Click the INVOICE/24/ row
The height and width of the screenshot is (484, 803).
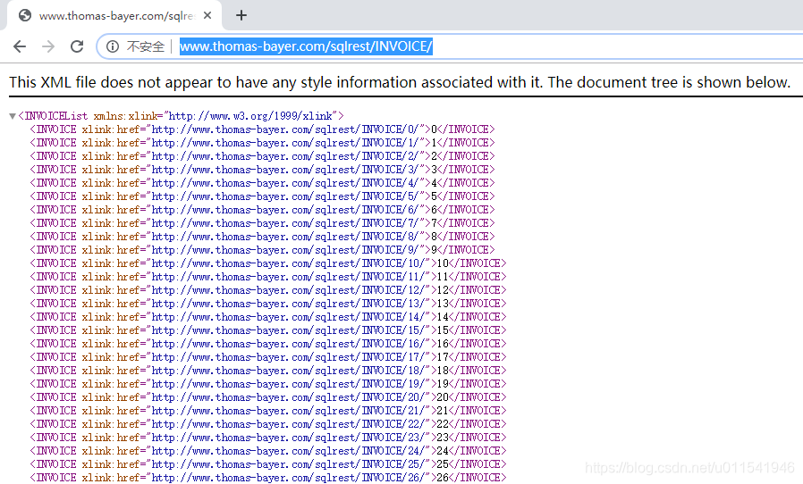pyautogui.click(x=268, y=451)
